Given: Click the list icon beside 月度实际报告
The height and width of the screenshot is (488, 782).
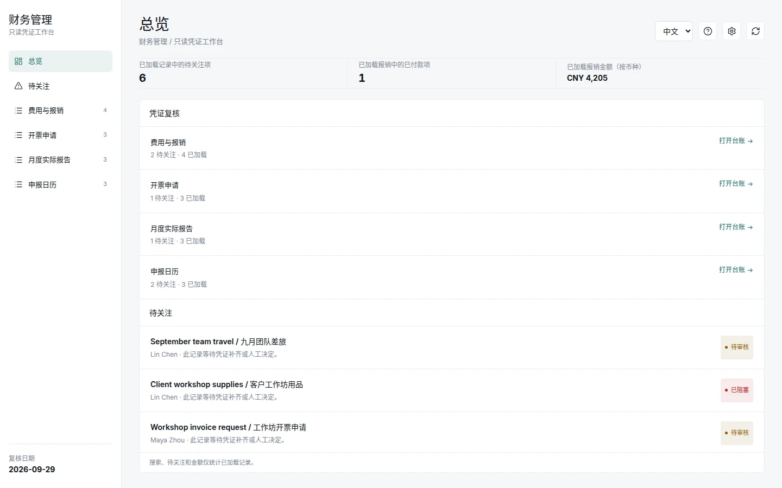Looking at the screenshot, I should point(18,160).
